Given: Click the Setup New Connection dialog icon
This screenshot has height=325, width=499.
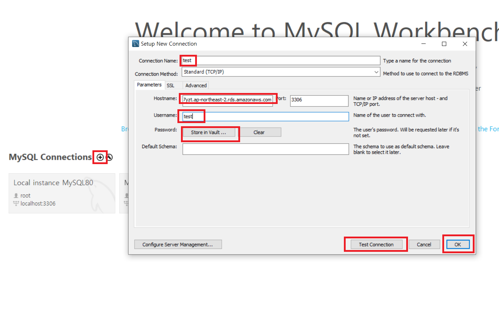Looking at the screenshot, I should point(136,43).
